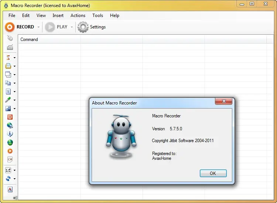277x203 pixels.
Task: Click 'Copyright Jitbit Software 2004-2011' text
Action: pos(183,141)
